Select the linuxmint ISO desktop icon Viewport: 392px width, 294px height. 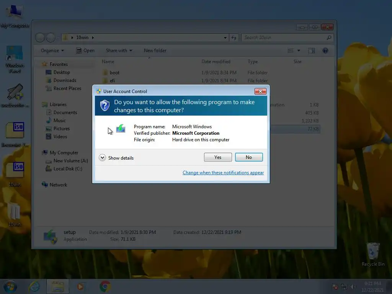coord(15,134)
